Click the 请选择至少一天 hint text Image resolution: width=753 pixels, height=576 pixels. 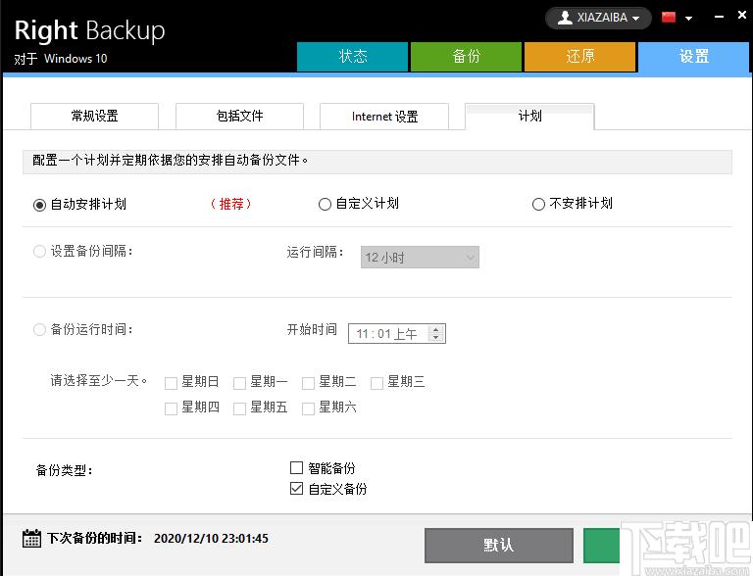tap(98, 381)
